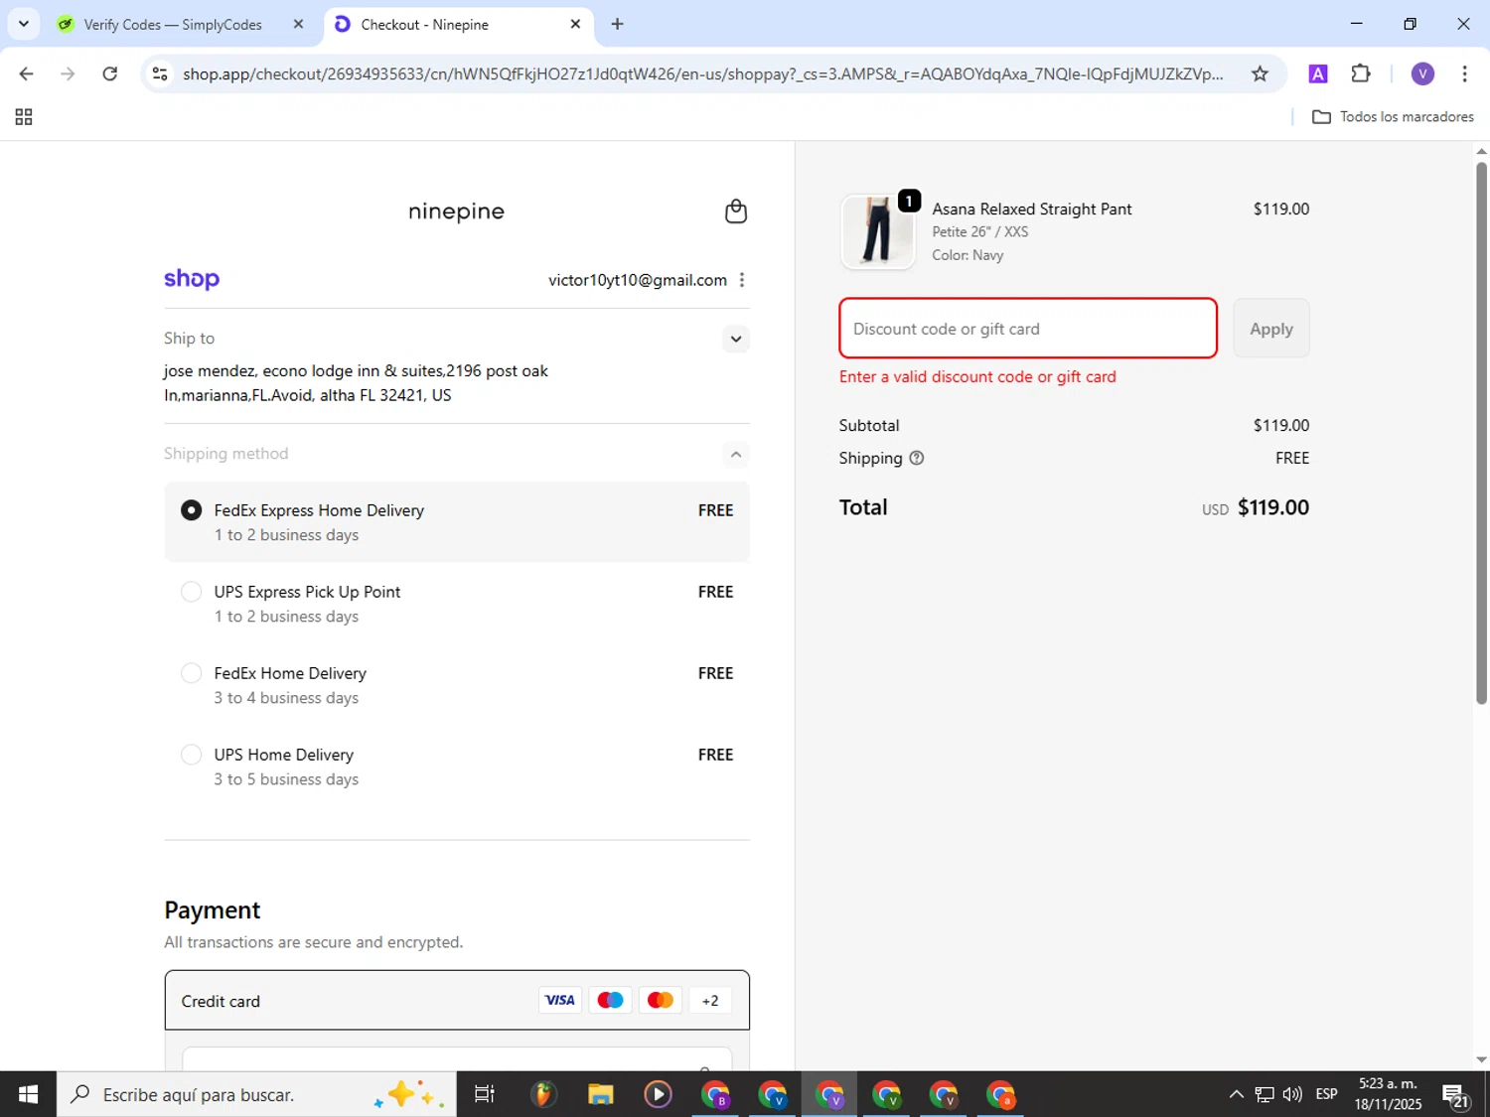Screen dimensions: 1490x1117
Task: Show more card types with +2 badge
Action: 710,1001
